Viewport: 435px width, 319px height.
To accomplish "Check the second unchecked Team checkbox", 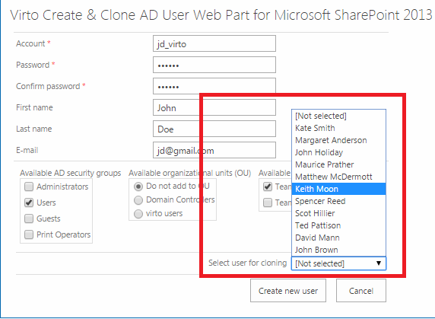I will click(268, 203).
